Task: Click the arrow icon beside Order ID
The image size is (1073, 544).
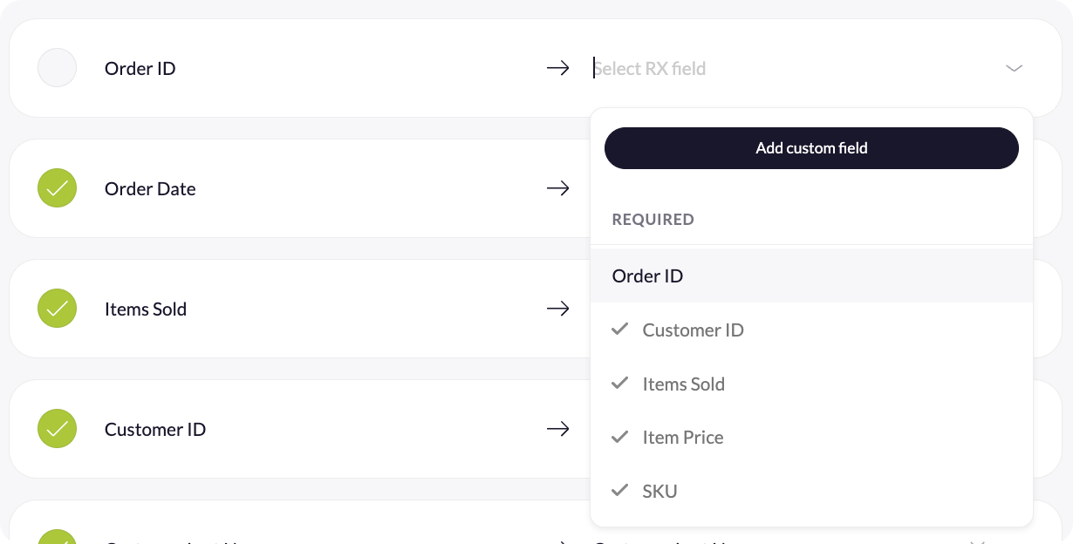Action: coord(557,68)
